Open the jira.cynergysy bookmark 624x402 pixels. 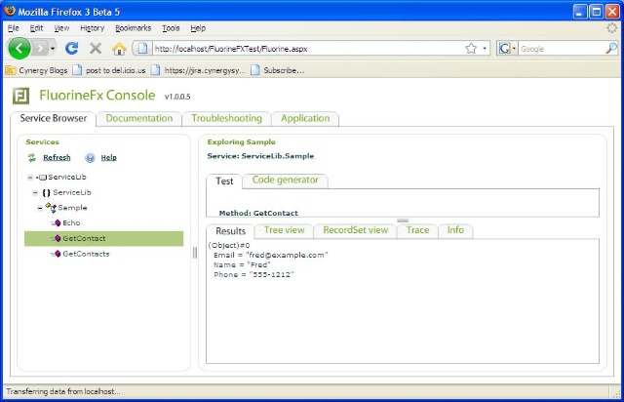[x=198, y=70]
